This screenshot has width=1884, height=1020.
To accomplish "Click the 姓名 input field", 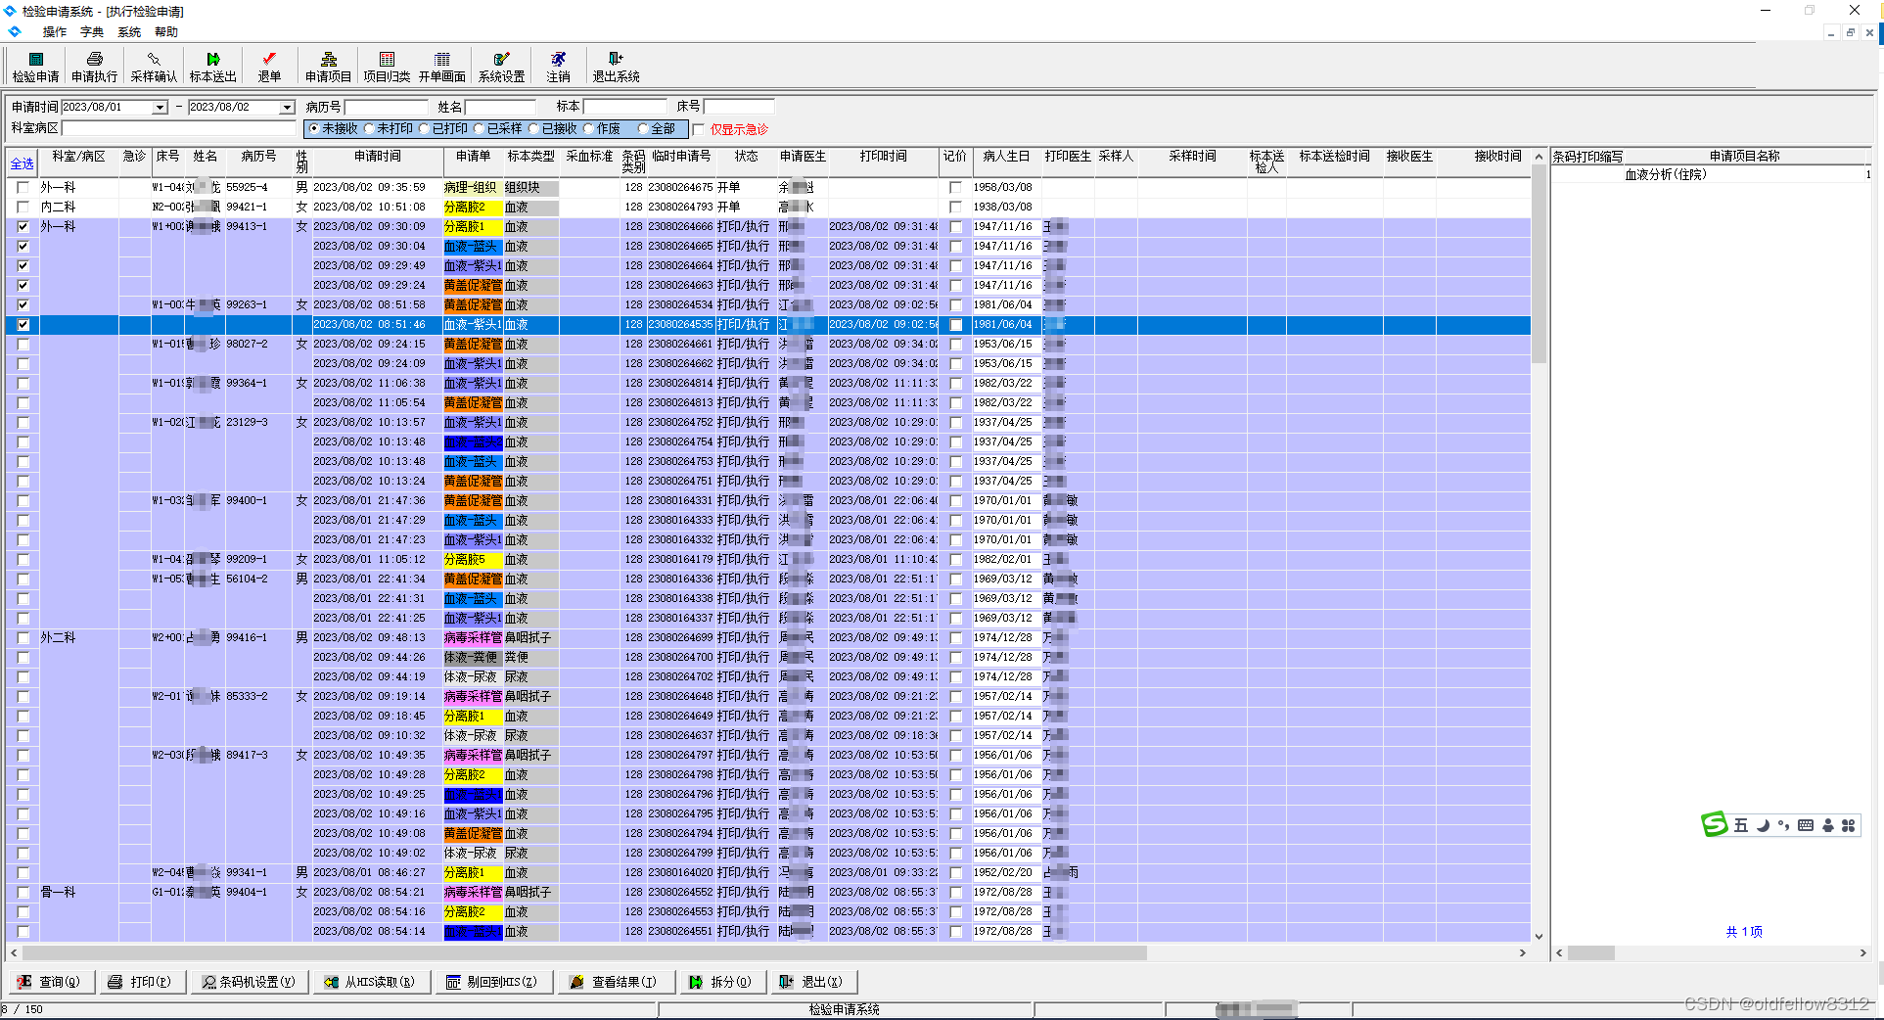I will pos(500,107).
